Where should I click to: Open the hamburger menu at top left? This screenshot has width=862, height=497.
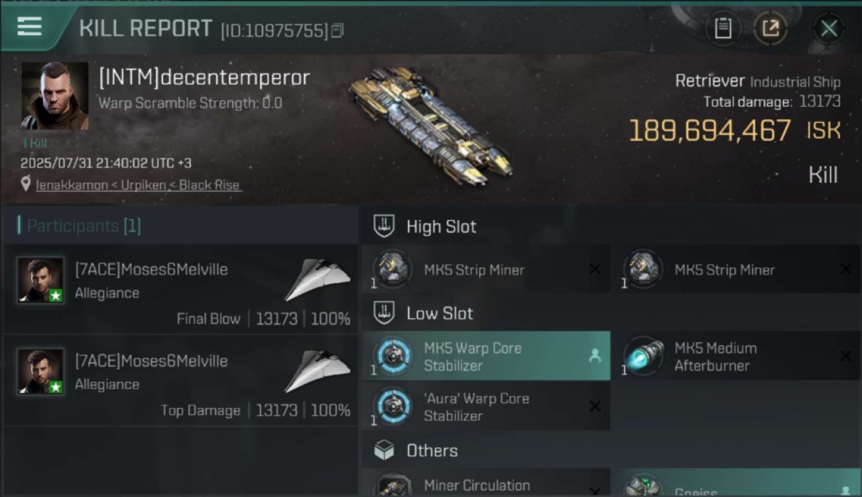(x=29, y=27)
